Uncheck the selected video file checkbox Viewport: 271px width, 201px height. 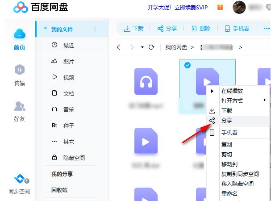188,66
